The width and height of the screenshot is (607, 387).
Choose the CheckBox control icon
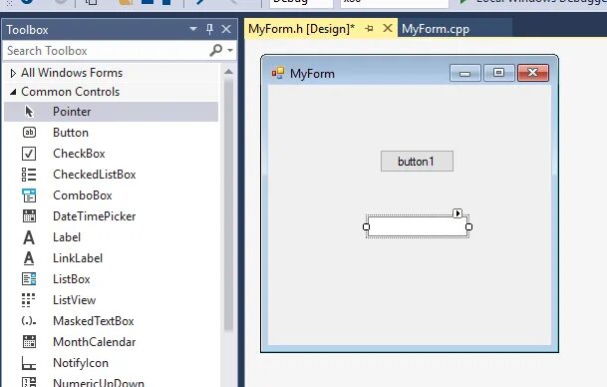29,154
